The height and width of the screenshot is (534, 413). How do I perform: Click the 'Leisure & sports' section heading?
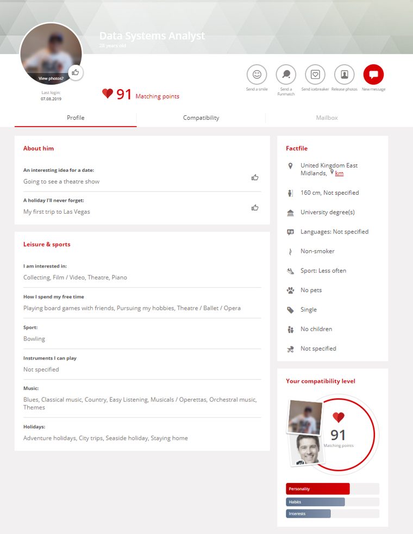point(47,244)
